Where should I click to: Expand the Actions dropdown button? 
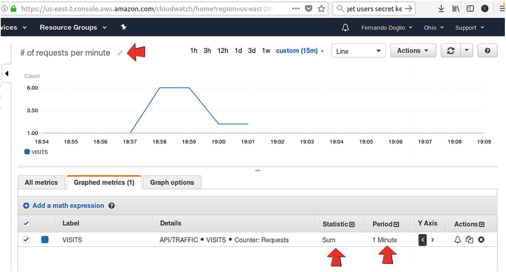coord(413,51)
